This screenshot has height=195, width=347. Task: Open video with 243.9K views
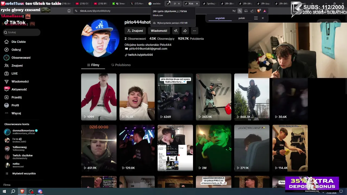point(214,97)
